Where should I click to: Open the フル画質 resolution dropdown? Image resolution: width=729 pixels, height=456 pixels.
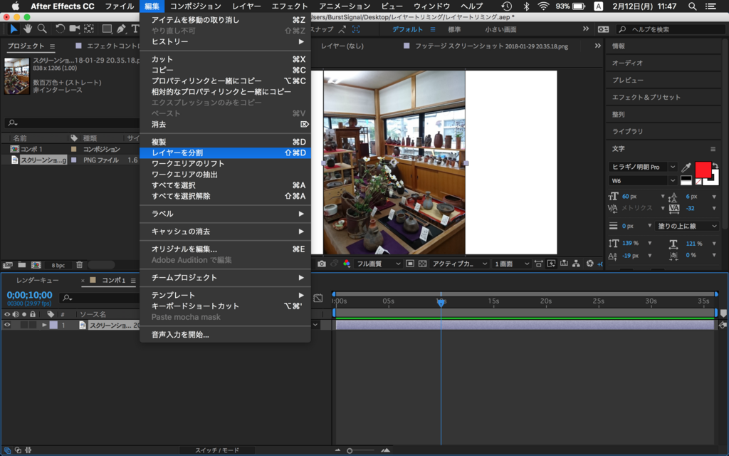(x=378, y=264)
